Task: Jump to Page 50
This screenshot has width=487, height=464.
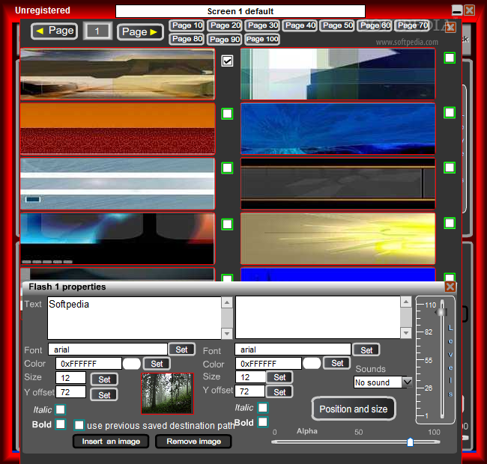Action: pyautogui.click(x=337, y=25)
